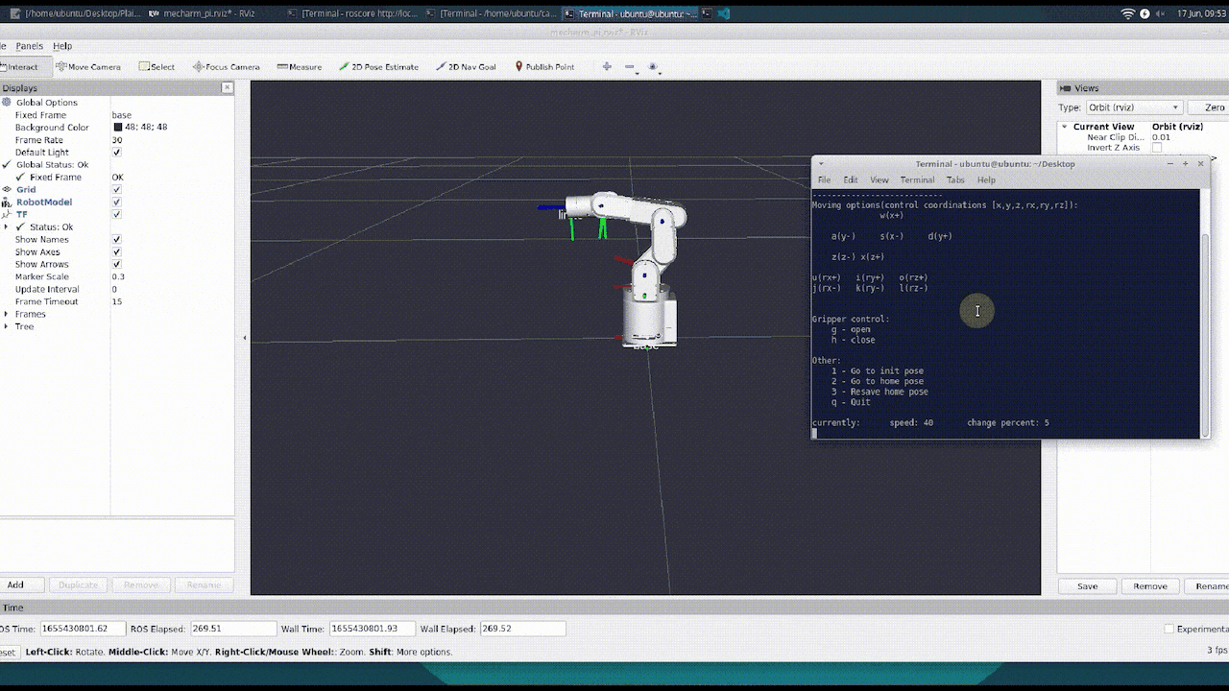Expand the Tree item under TF
Viewport: 1229px width, 691px height.
coord(7,326)
